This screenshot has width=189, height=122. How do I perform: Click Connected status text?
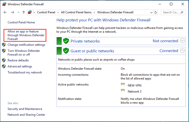169,51
